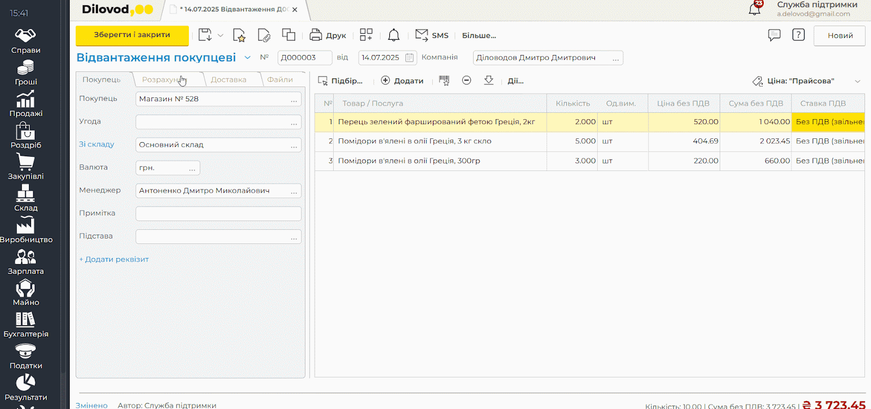Click the copy document icon

[x=289, y=35]
